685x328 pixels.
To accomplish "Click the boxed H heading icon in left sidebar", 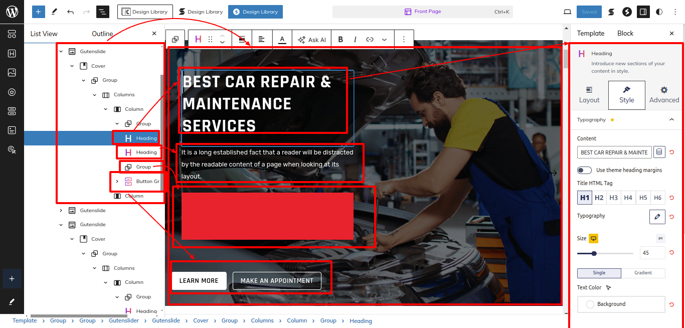I will click(12, 53).
